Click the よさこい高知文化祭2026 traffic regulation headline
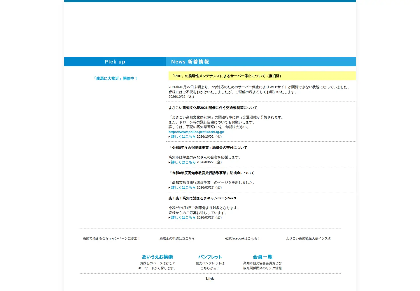The height and width of the screenshot is (291, 420). [213, 108]
